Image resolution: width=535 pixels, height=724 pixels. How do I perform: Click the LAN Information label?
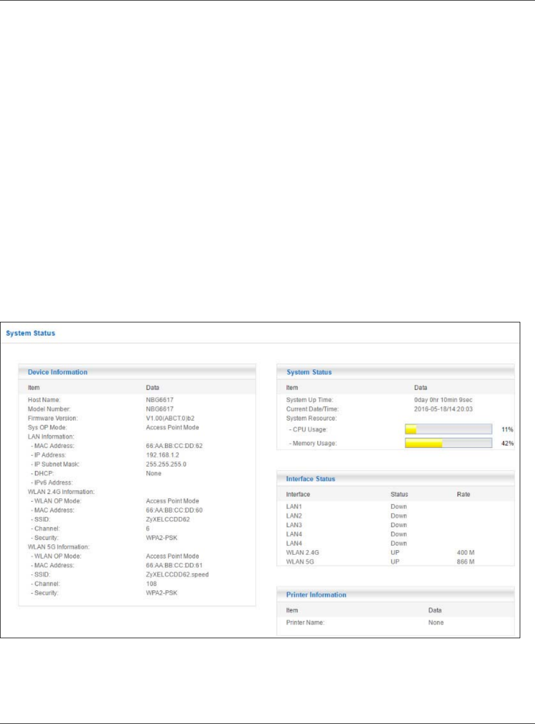pos(51,437)
